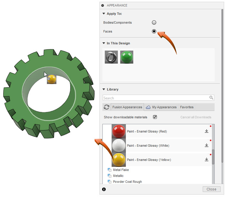Download the Enamel Glossy (White) material
225x197 pixels.
[207, 146]
